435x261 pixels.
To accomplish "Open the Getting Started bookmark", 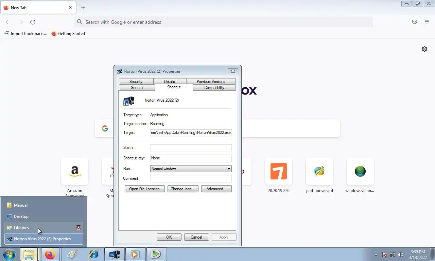I will point(68,34).
